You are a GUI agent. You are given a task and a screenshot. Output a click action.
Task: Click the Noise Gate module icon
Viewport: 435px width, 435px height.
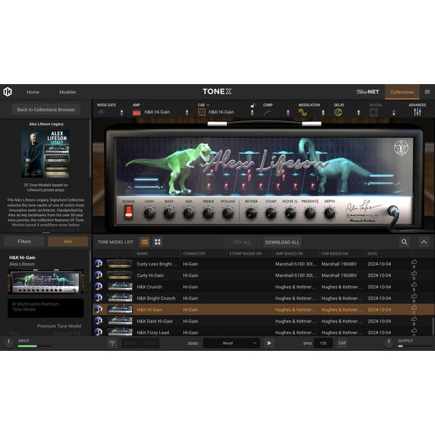pos(101,112)
